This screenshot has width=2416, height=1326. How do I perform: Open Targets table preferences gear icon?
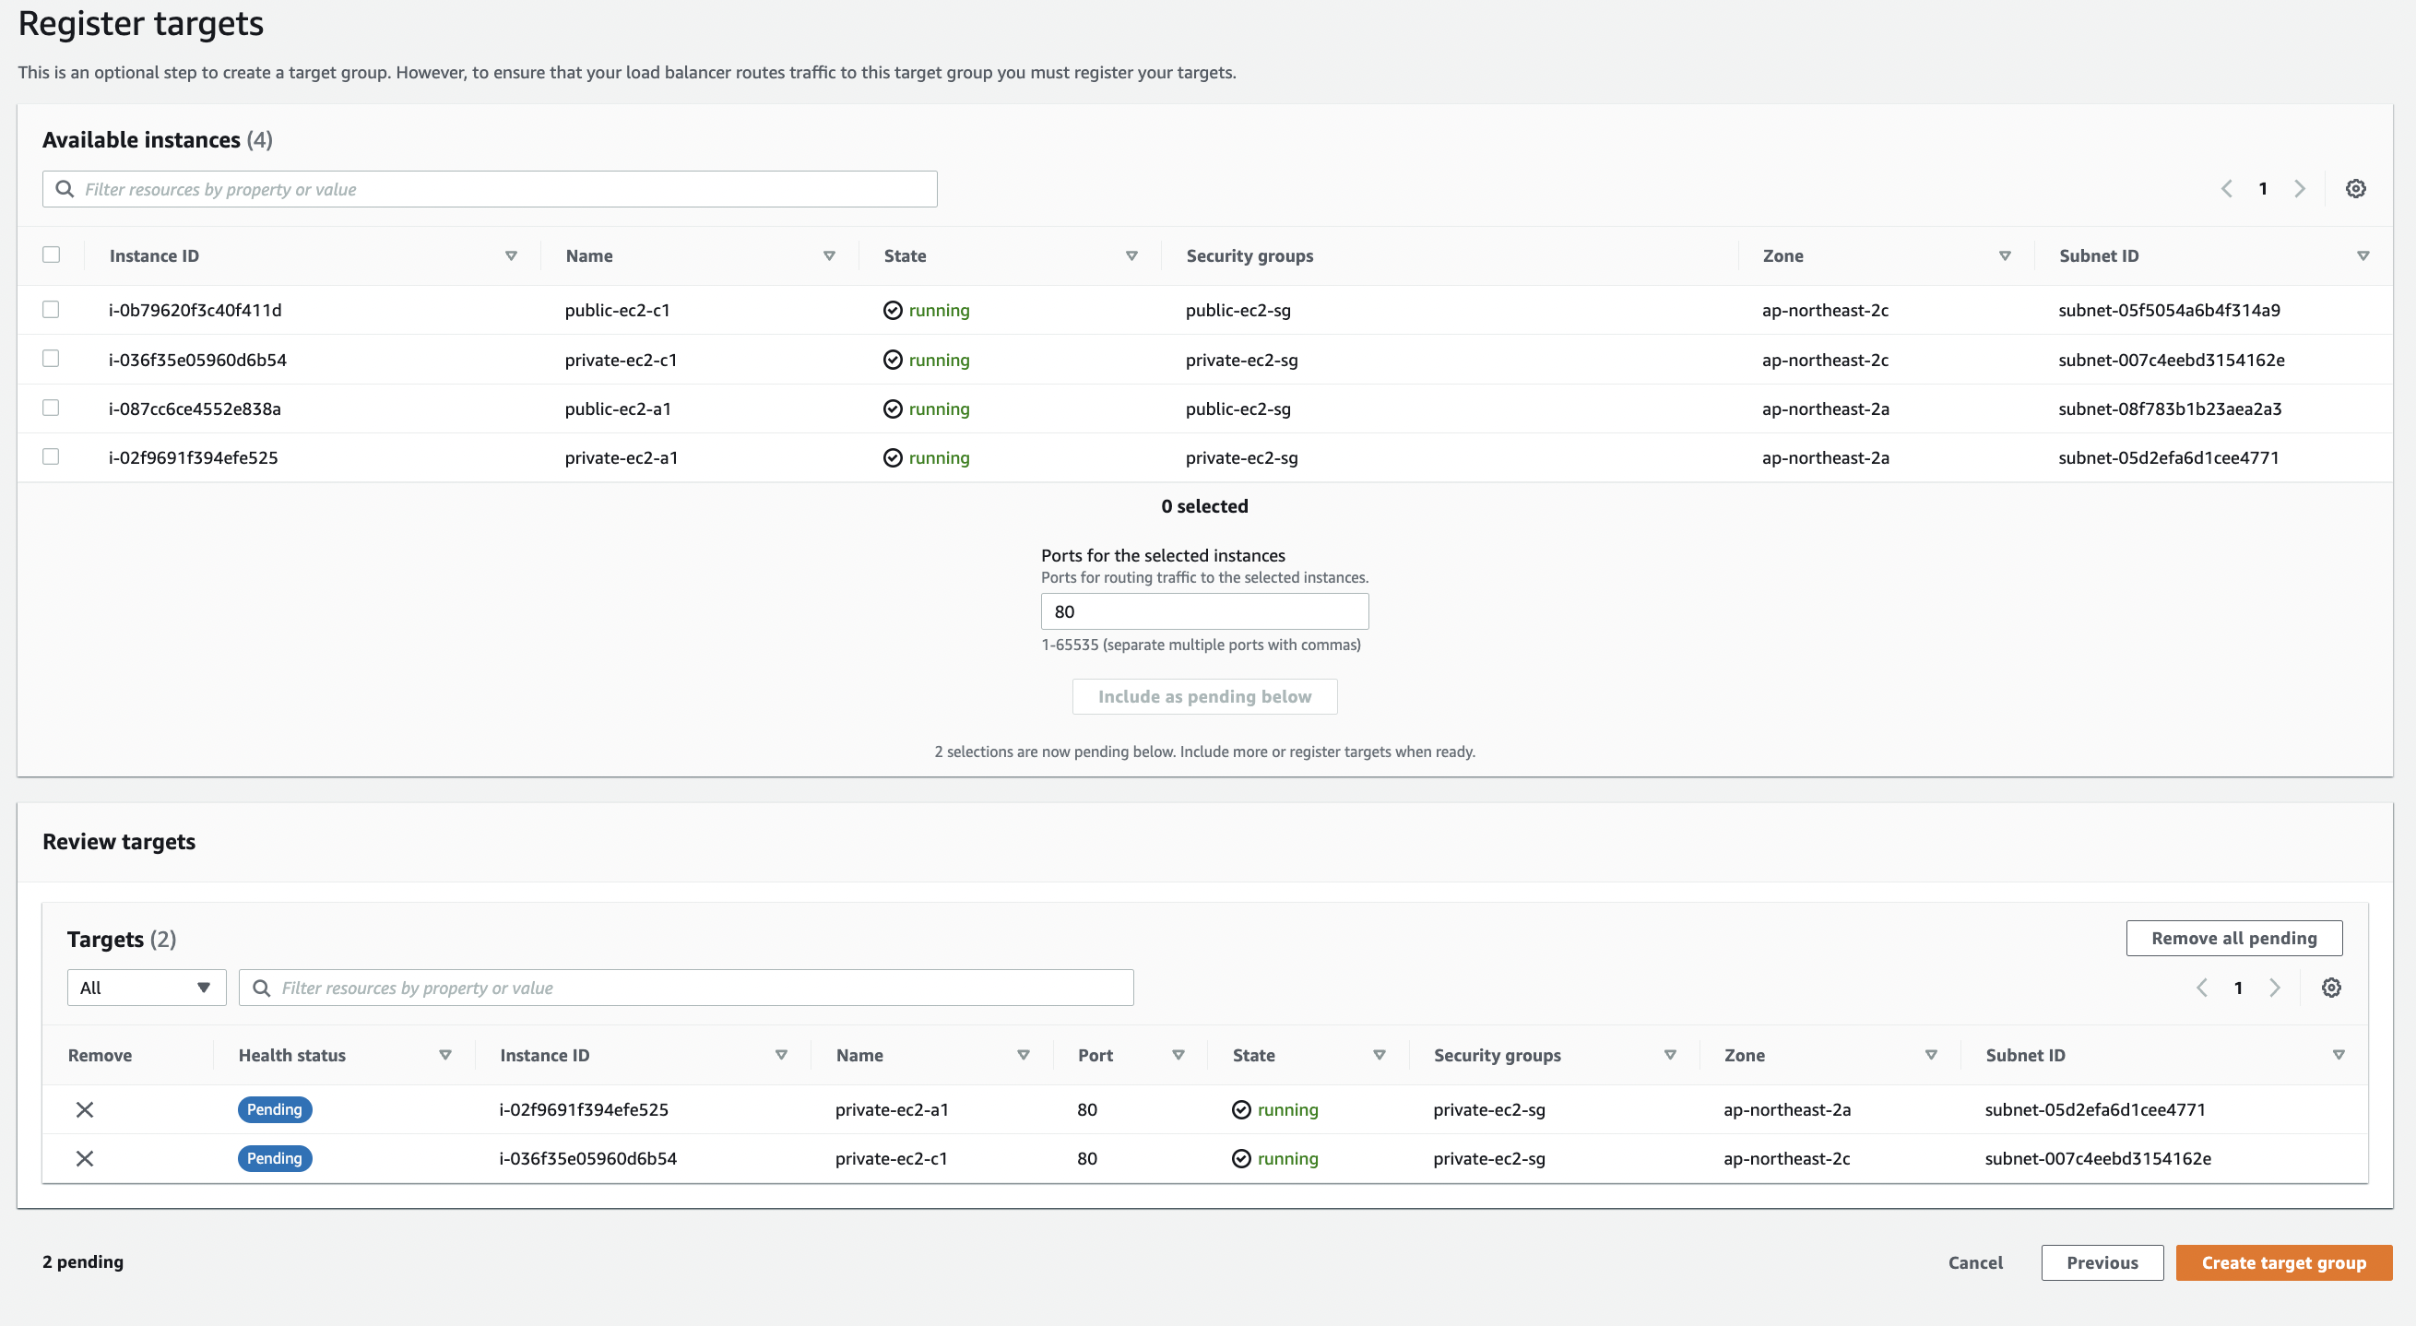2330,988
